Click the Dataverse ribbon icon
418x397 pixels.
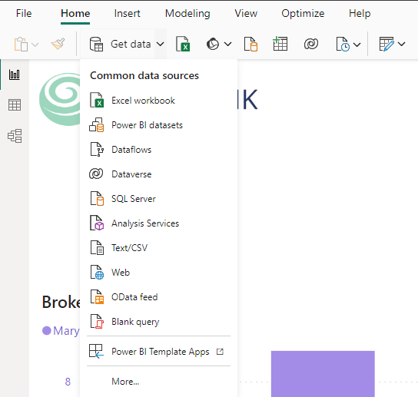(x=311, y=44)
